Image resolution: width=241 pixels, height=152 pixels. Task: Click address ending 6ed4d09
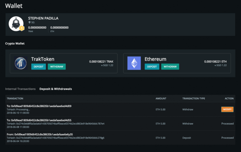[x=39, y=106]
